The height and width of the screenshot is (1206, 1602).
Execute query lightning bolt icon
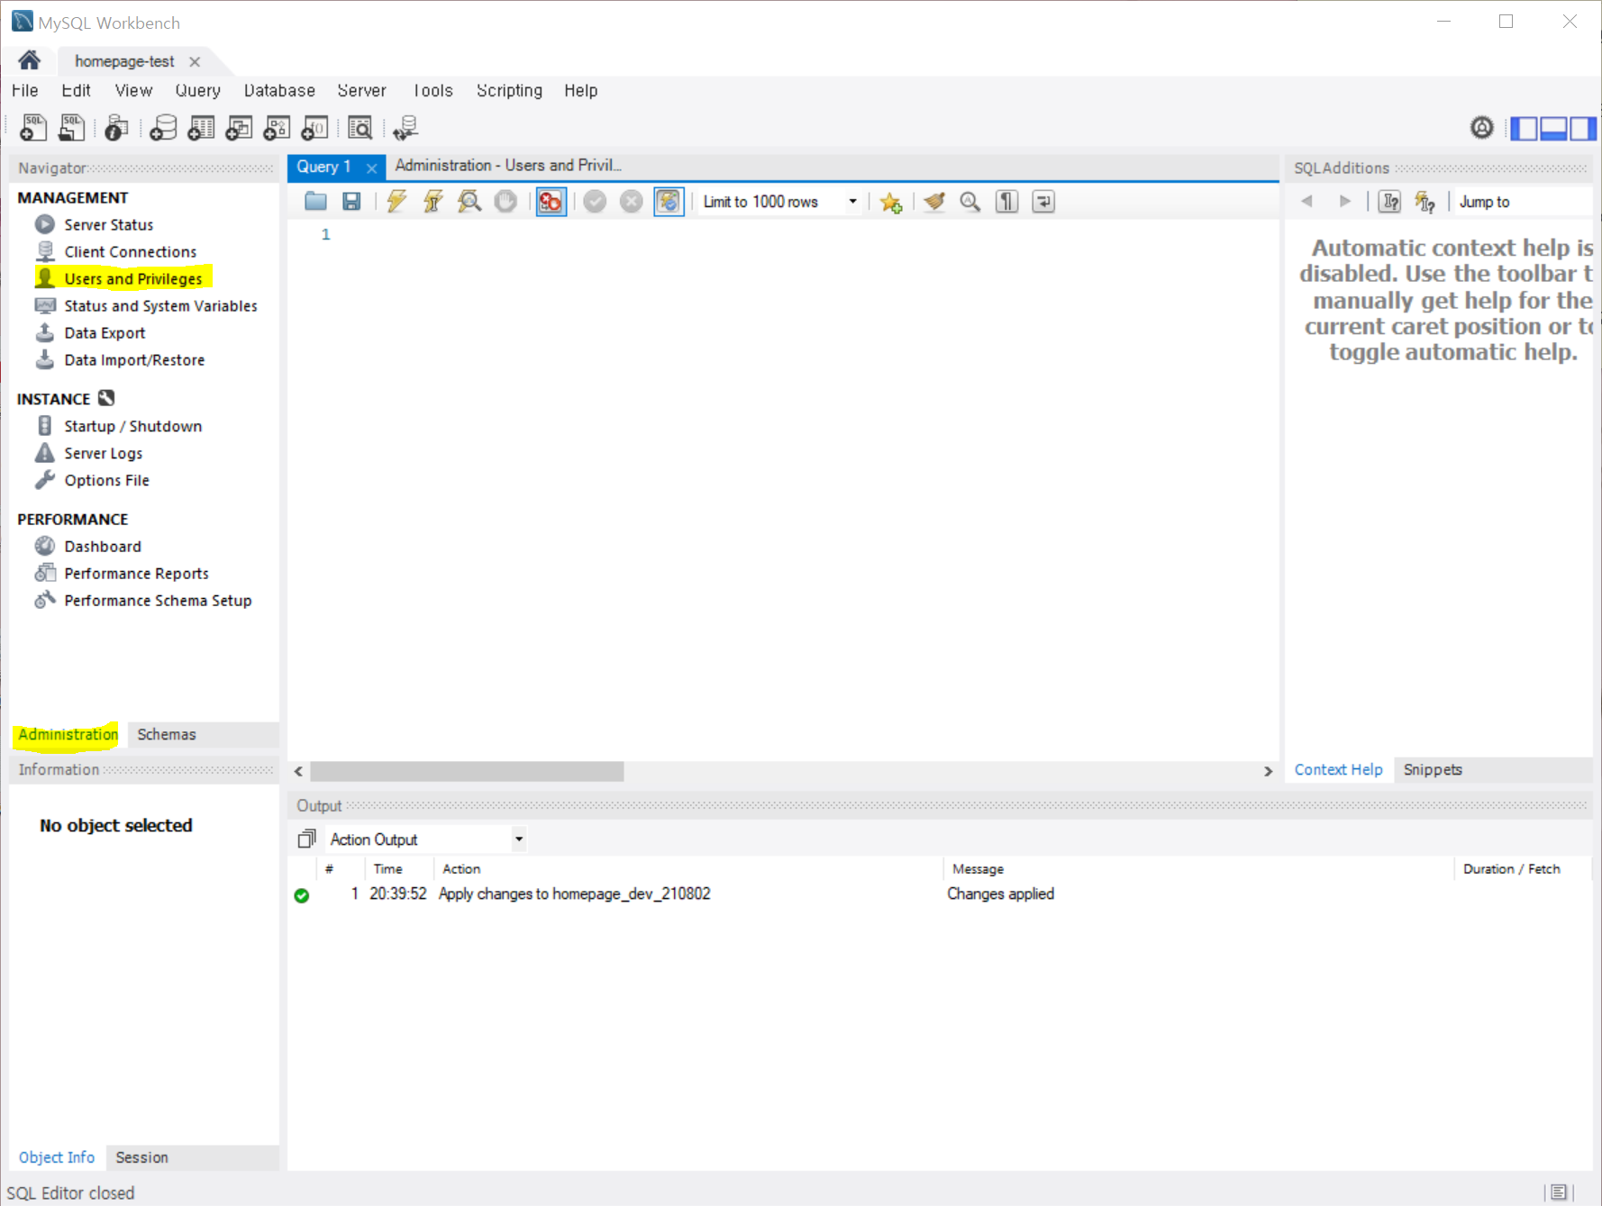point(396,201)
